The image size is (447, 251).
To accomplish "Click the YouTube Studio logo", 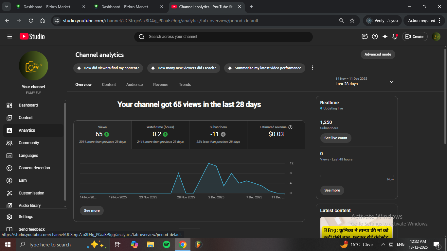I will click(32, 37).
